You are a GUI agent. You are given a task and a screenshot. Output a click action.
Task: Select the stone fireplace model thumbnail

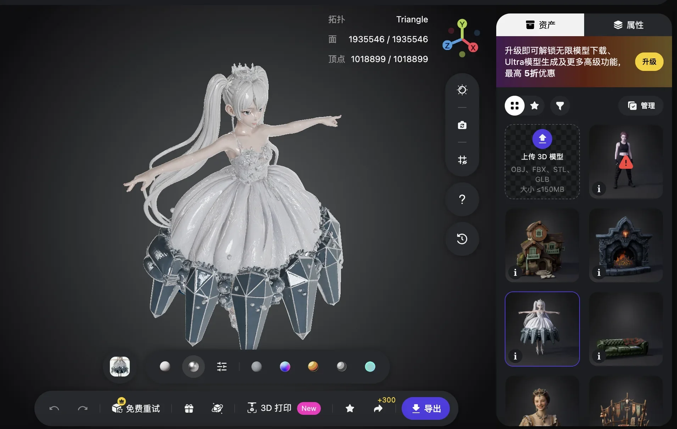(x=626, y=245)
